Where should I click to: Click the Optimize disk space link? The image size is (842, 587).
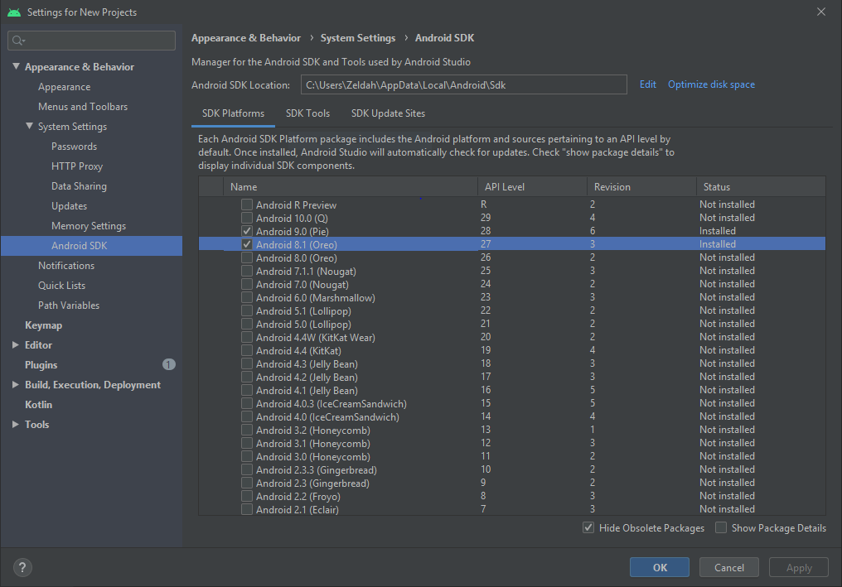click(711, 84)
